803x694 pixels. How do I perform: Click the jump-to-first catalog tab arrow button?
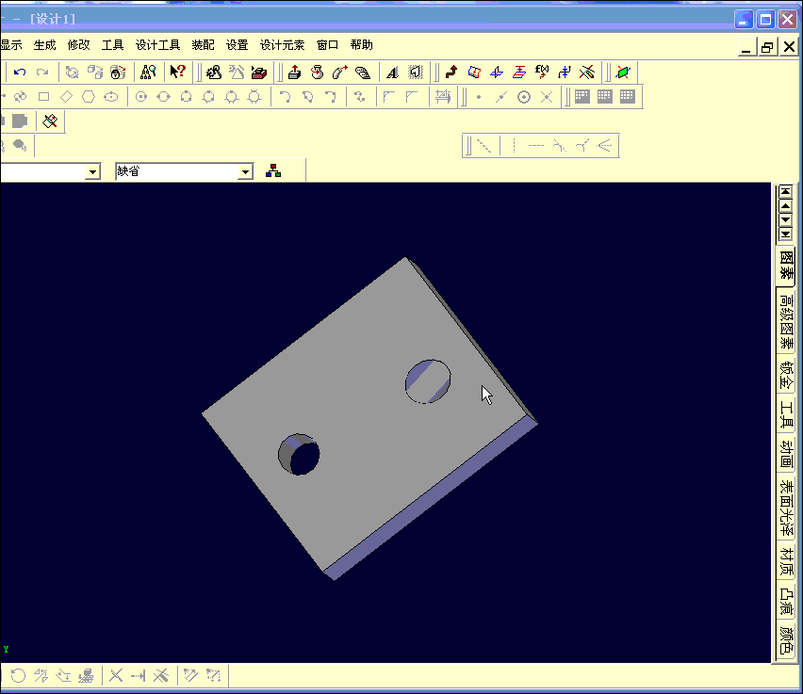(786, 192)
